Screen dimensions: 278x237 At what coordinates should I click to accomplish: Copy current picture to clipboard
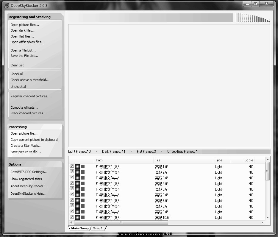34,140
